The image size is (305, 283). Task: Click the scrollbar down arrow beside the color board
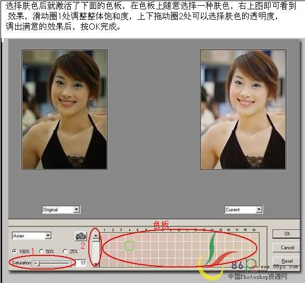click(96, 264)
